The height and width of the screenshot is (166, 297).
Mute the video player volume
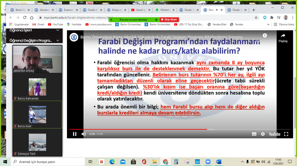(x=84, y=134)
